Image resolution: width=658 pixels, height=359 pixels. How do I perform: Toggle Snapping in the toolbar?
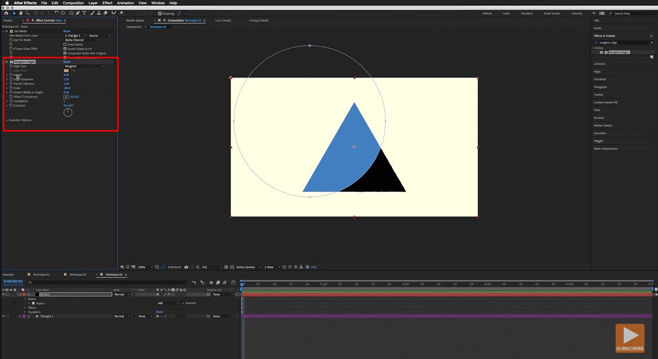click(161, 13)
